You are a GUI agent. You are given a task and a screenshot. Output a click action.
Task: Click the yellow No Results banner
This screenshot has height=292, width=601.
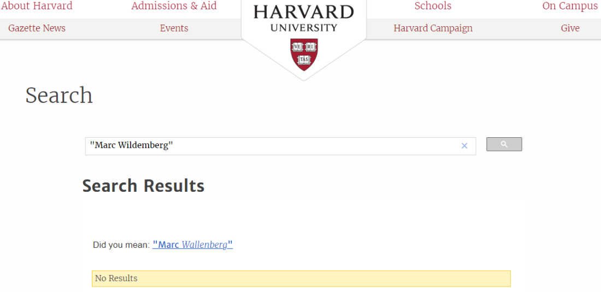click(x=301, y=278)
